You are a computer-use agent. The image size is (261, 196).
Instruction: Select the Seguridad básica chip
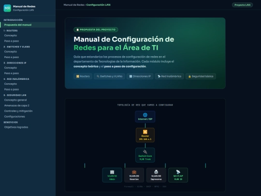[201, 76]
